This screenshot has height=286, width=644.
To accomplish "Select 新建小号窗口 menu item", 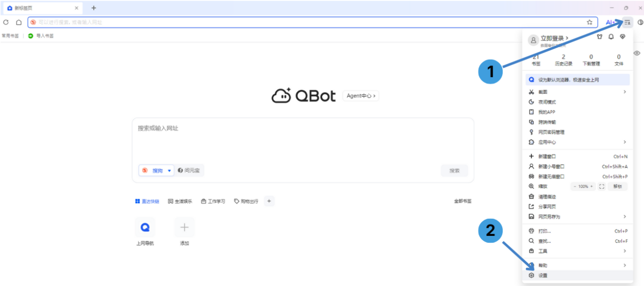I will (578, 166).
